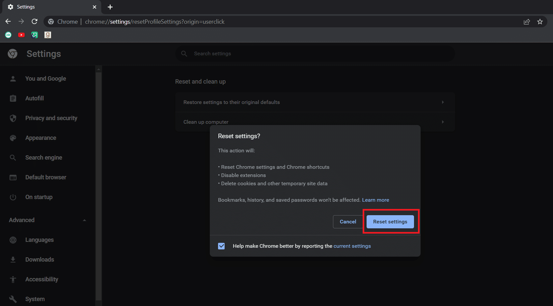The width and height of the screenshot is (553, 306).
Task: Click the address bar URL
Action: coord(155,22)
